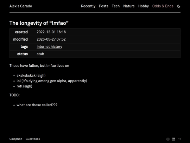The height and width of the screenshot is (143, 190).
Task: Toggle dark mode moon icon
Action: click(179, 6)
